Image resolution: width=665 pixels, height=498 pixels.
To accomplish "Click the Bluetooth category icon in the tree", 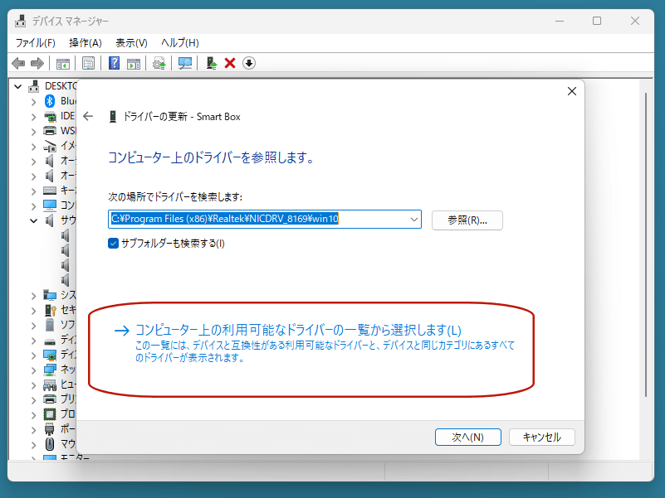I will (50, 101).
